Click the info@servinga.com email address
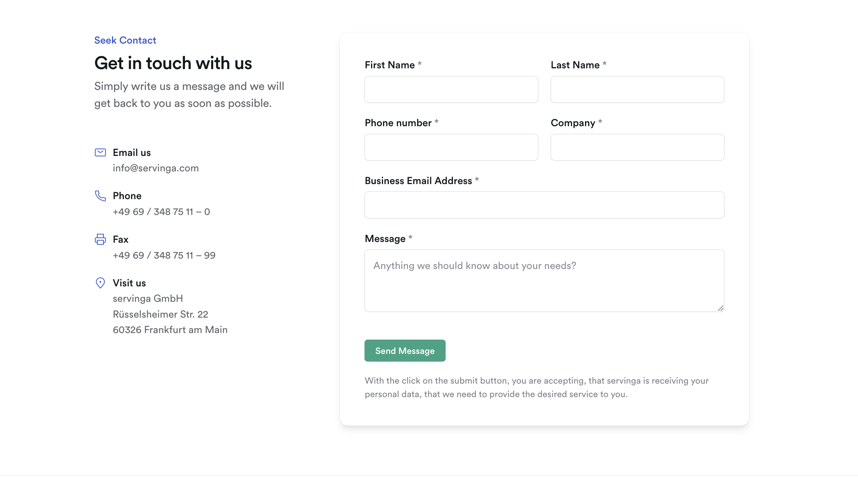 [x=156, y=168]
